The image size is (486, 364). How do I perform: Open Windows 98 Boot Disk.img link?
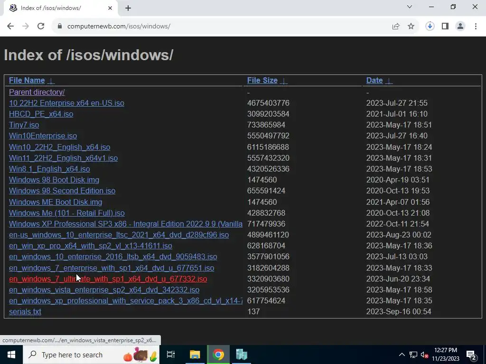tap(54, 180)
